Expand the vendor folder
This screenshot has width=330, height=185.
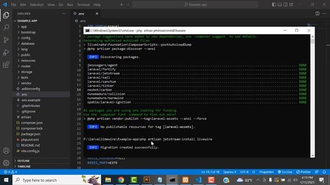tap(26, 83)
